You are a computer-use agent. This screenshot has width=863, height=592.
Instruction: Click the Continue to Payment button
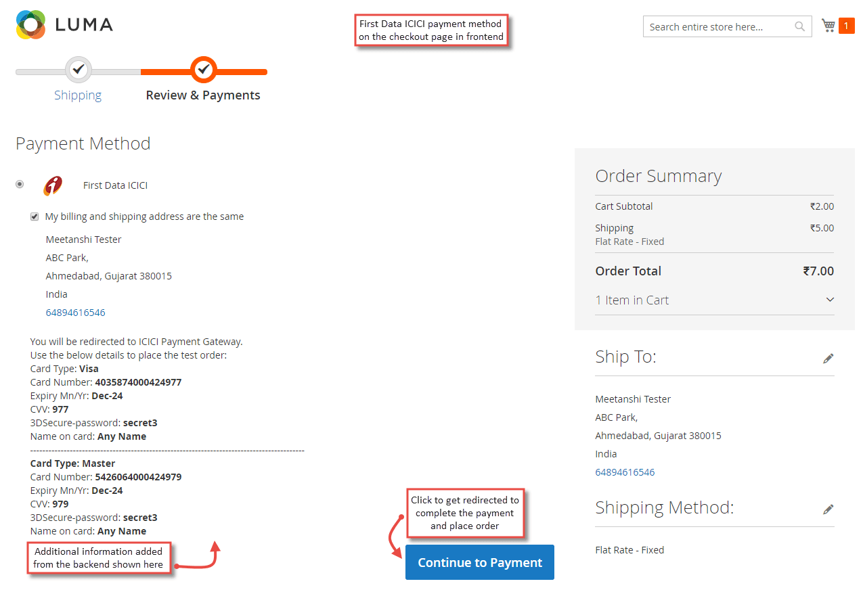point(479,562)
